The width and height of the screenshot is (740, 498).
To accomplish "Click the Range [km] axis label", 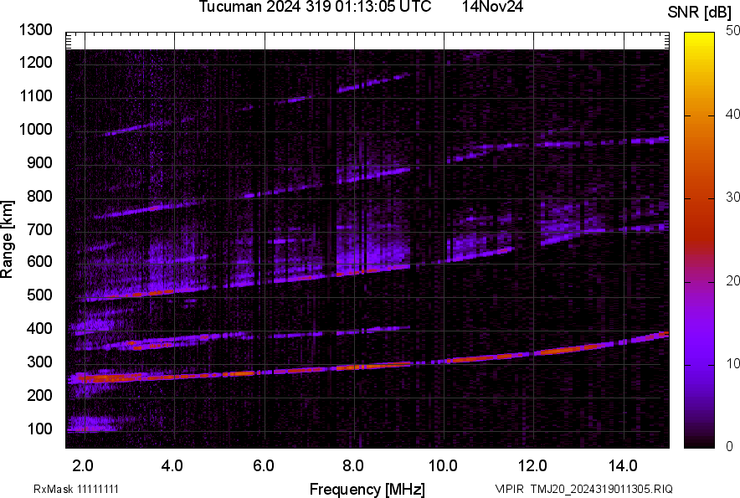I will click(7, 239).
